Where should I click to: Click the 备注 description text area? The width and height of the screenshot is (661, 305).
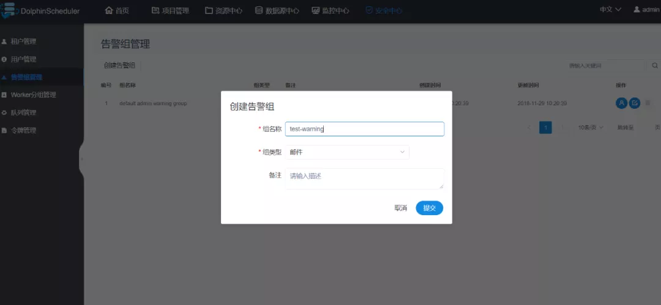tap(364, 178)
